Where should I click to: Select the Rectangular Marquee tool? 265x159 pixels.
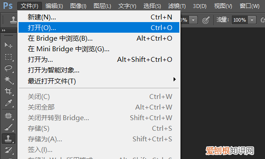[8, 57]
